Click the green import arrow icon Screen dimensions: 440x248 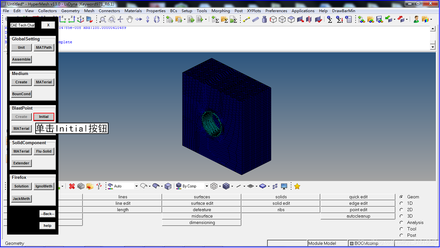[388, 20]
